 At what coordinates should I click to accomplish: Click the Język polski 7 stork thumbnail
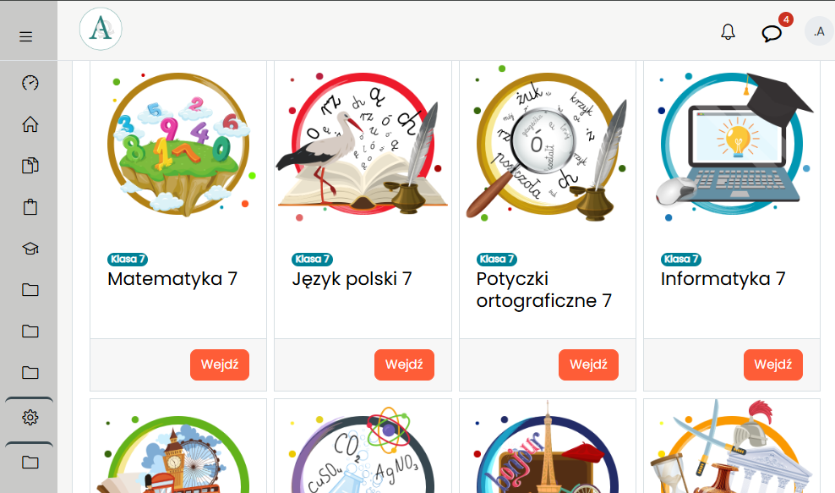click(x=363, y=145)
